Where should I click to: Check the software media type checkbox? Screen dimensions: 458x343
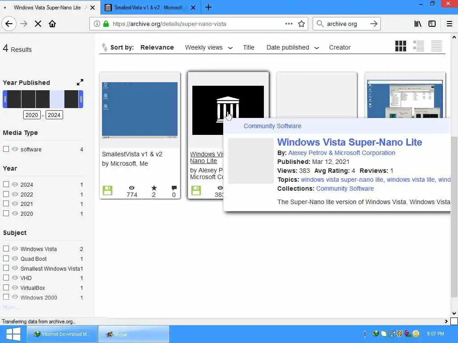(6, 149)
